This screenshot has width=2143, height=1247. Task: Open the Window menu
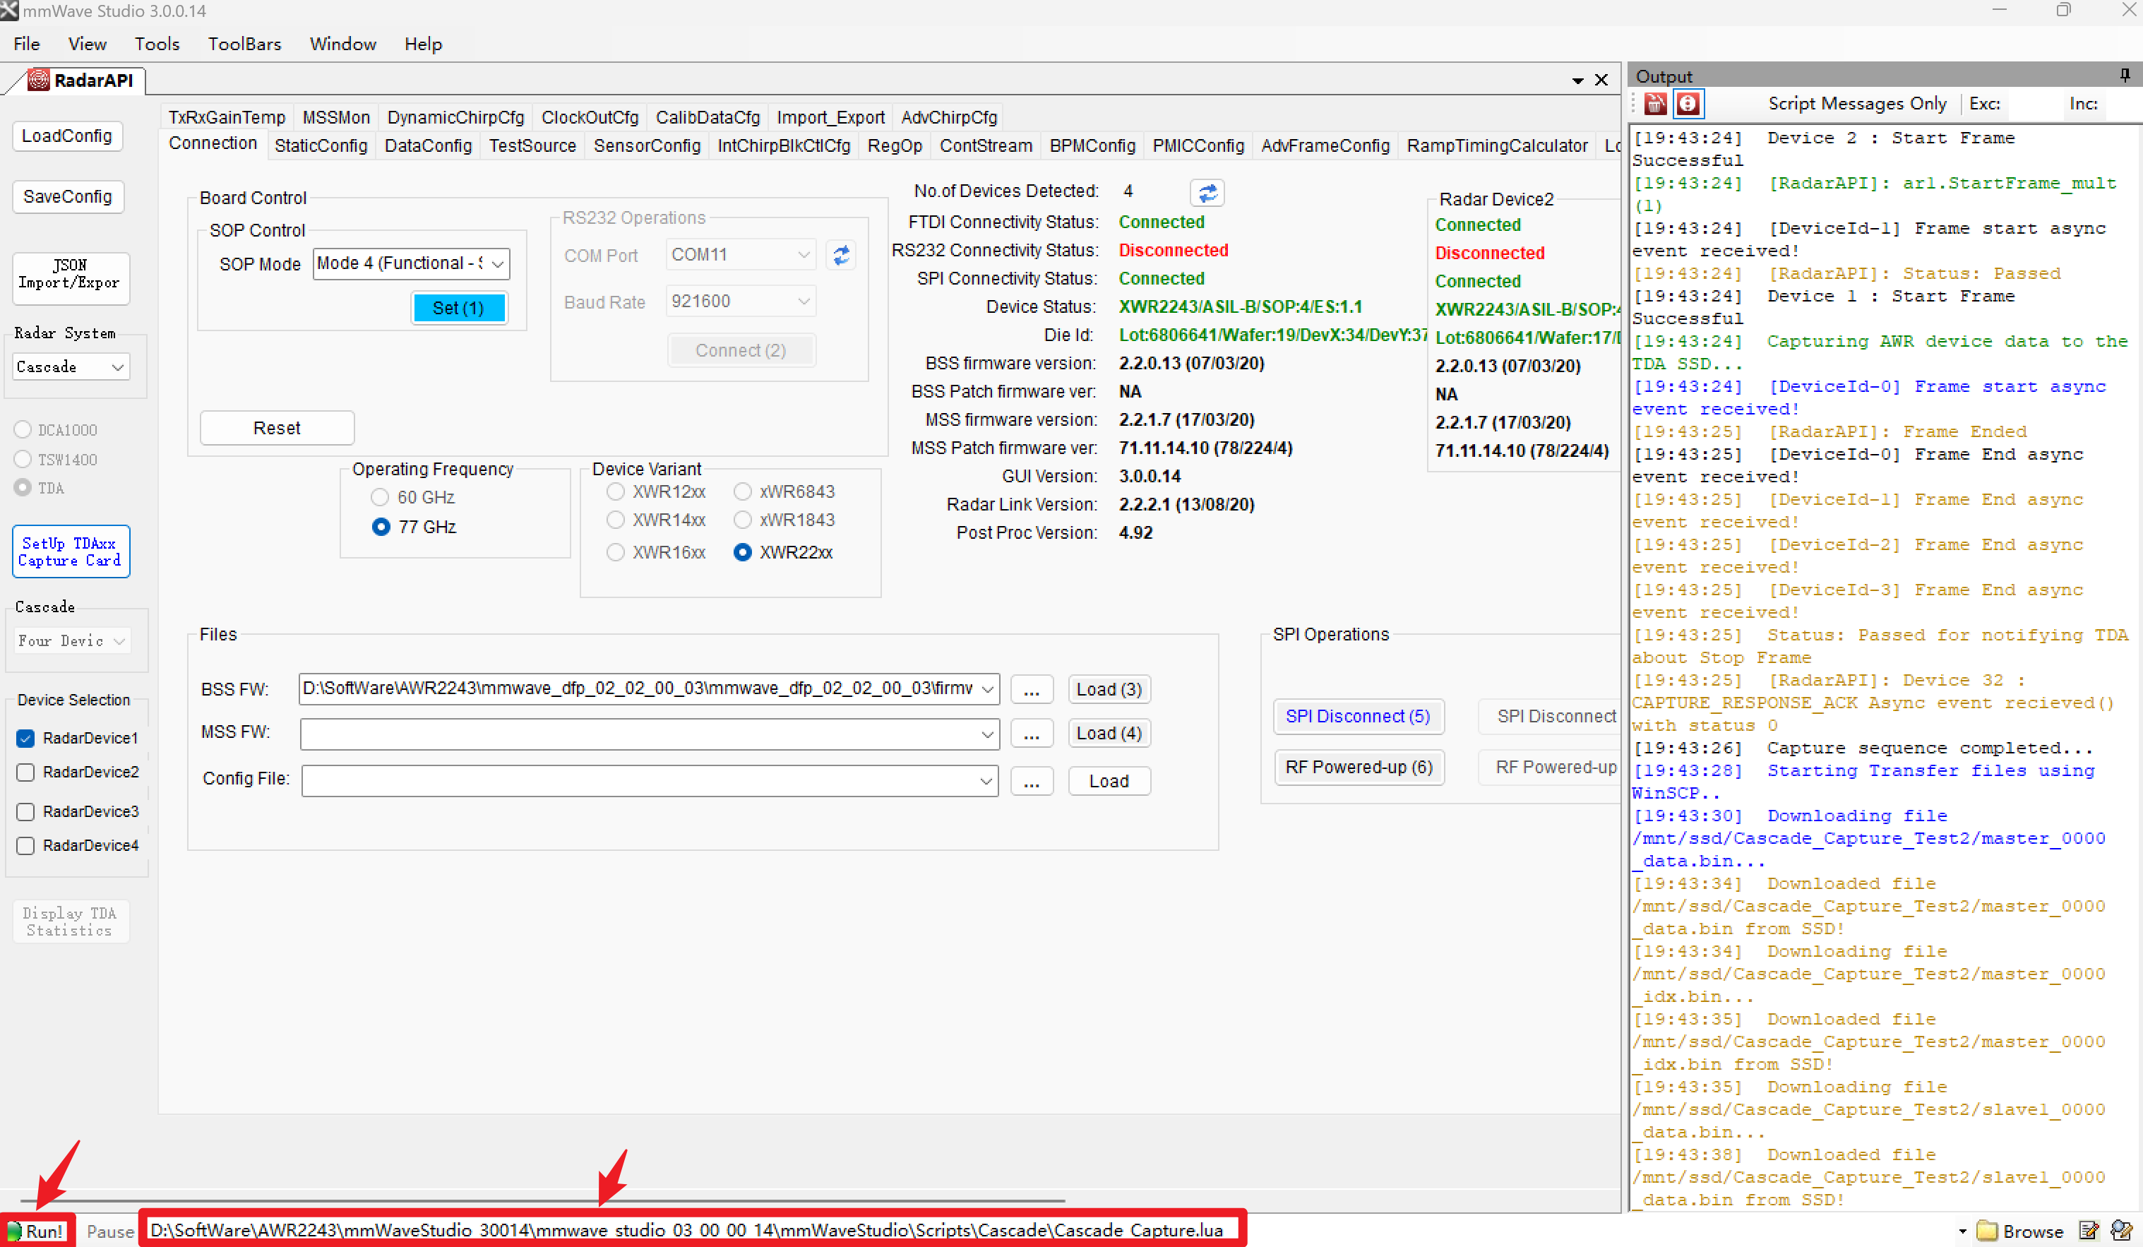(342, 43)
